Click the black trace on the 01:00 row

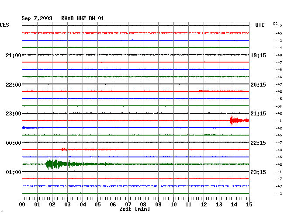coord(135,171)
